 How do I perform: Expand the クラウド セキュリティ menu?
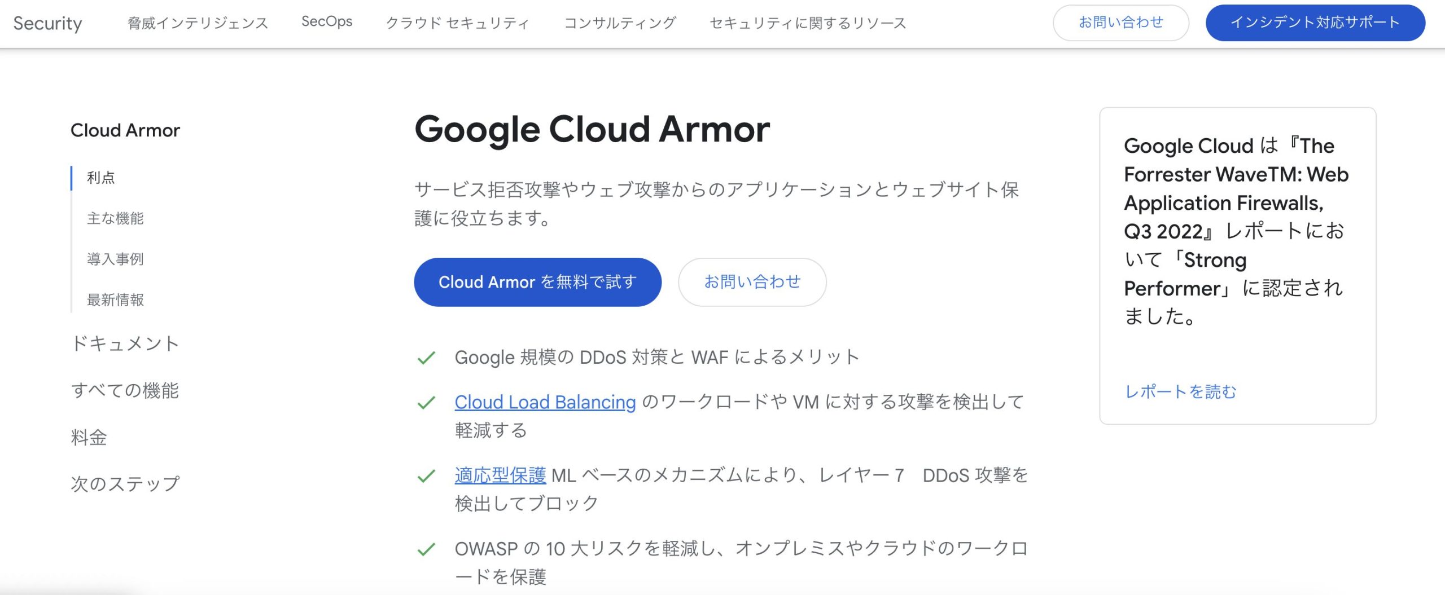click(x=458, y=23)
